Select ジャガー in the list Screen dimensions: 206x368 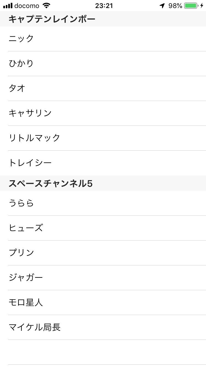coord(103,278)
